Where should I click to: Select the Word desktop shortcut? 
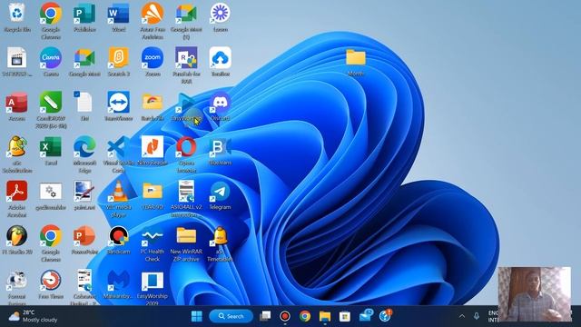119,18
